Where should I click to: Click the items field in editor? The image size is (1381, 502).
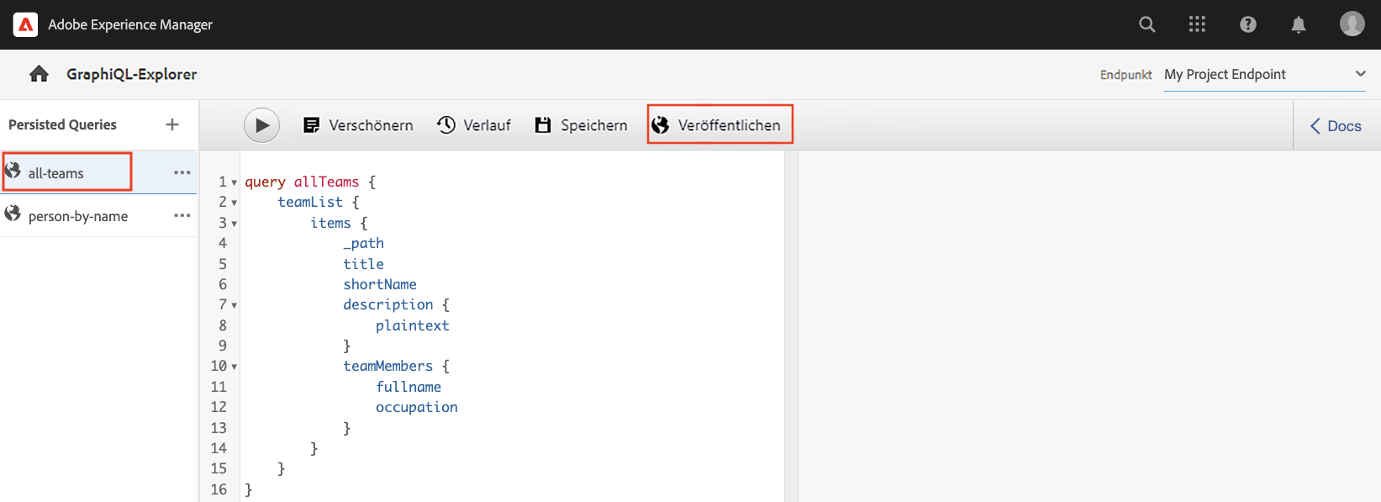point(330,223)
